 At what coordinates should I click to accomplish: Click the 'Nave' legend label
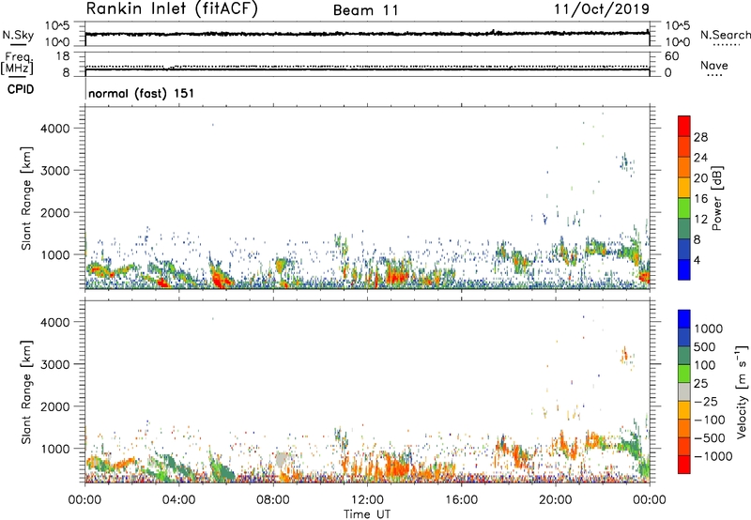click(714, 66)
